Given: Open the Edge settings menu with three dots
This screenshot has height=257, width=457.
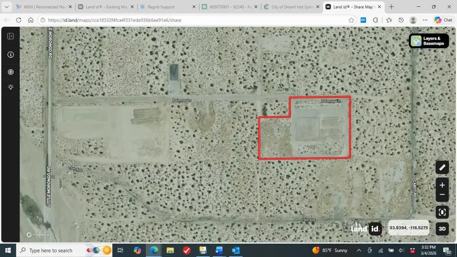Looking at the screenshot, I should pos(426,20).
